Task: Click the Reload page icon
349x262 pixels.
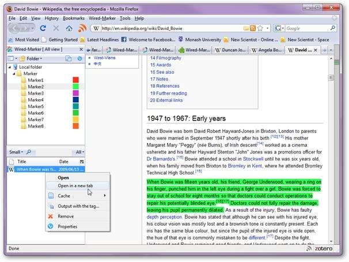Action: coord(43,28)
